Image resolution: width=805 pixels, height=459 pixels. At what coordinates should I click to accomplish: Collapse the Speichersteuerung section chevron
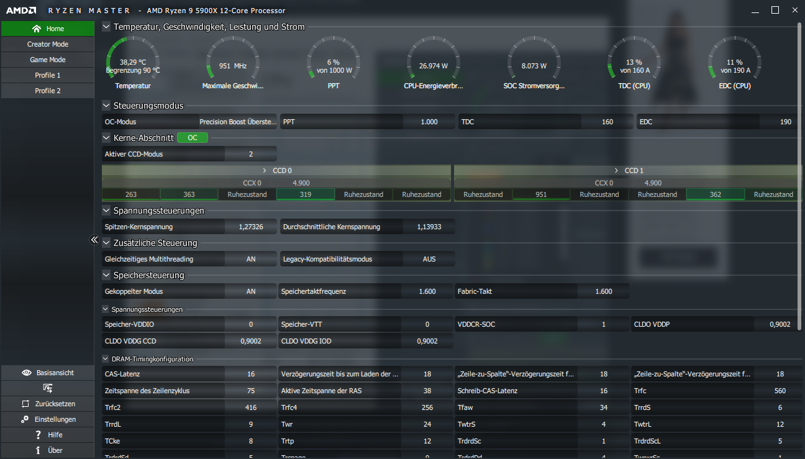[106, 275]
